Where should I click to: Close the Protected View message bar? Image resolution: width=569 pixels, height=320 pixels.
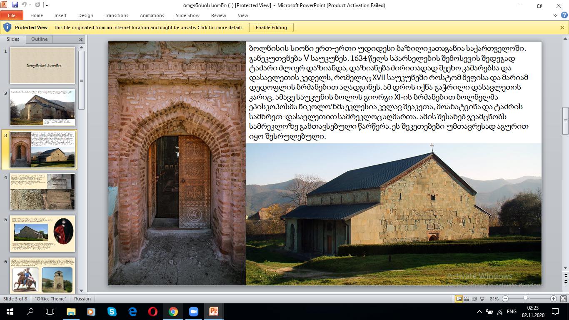[x=562, y=27]
